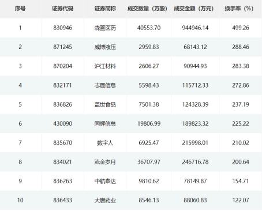262x211 pixels.
Task: Click the stock name 数字人
Action: 105,143
